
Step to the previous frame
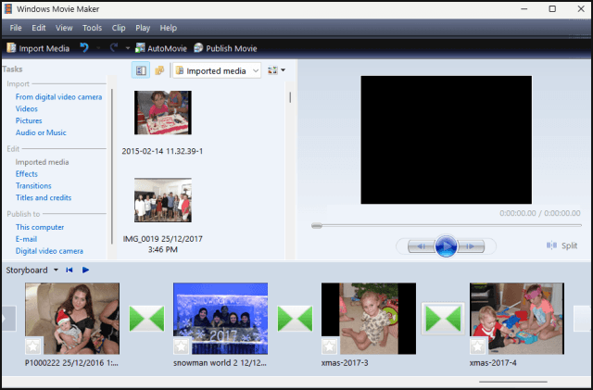pyautogui.click(x=422, y=246)
